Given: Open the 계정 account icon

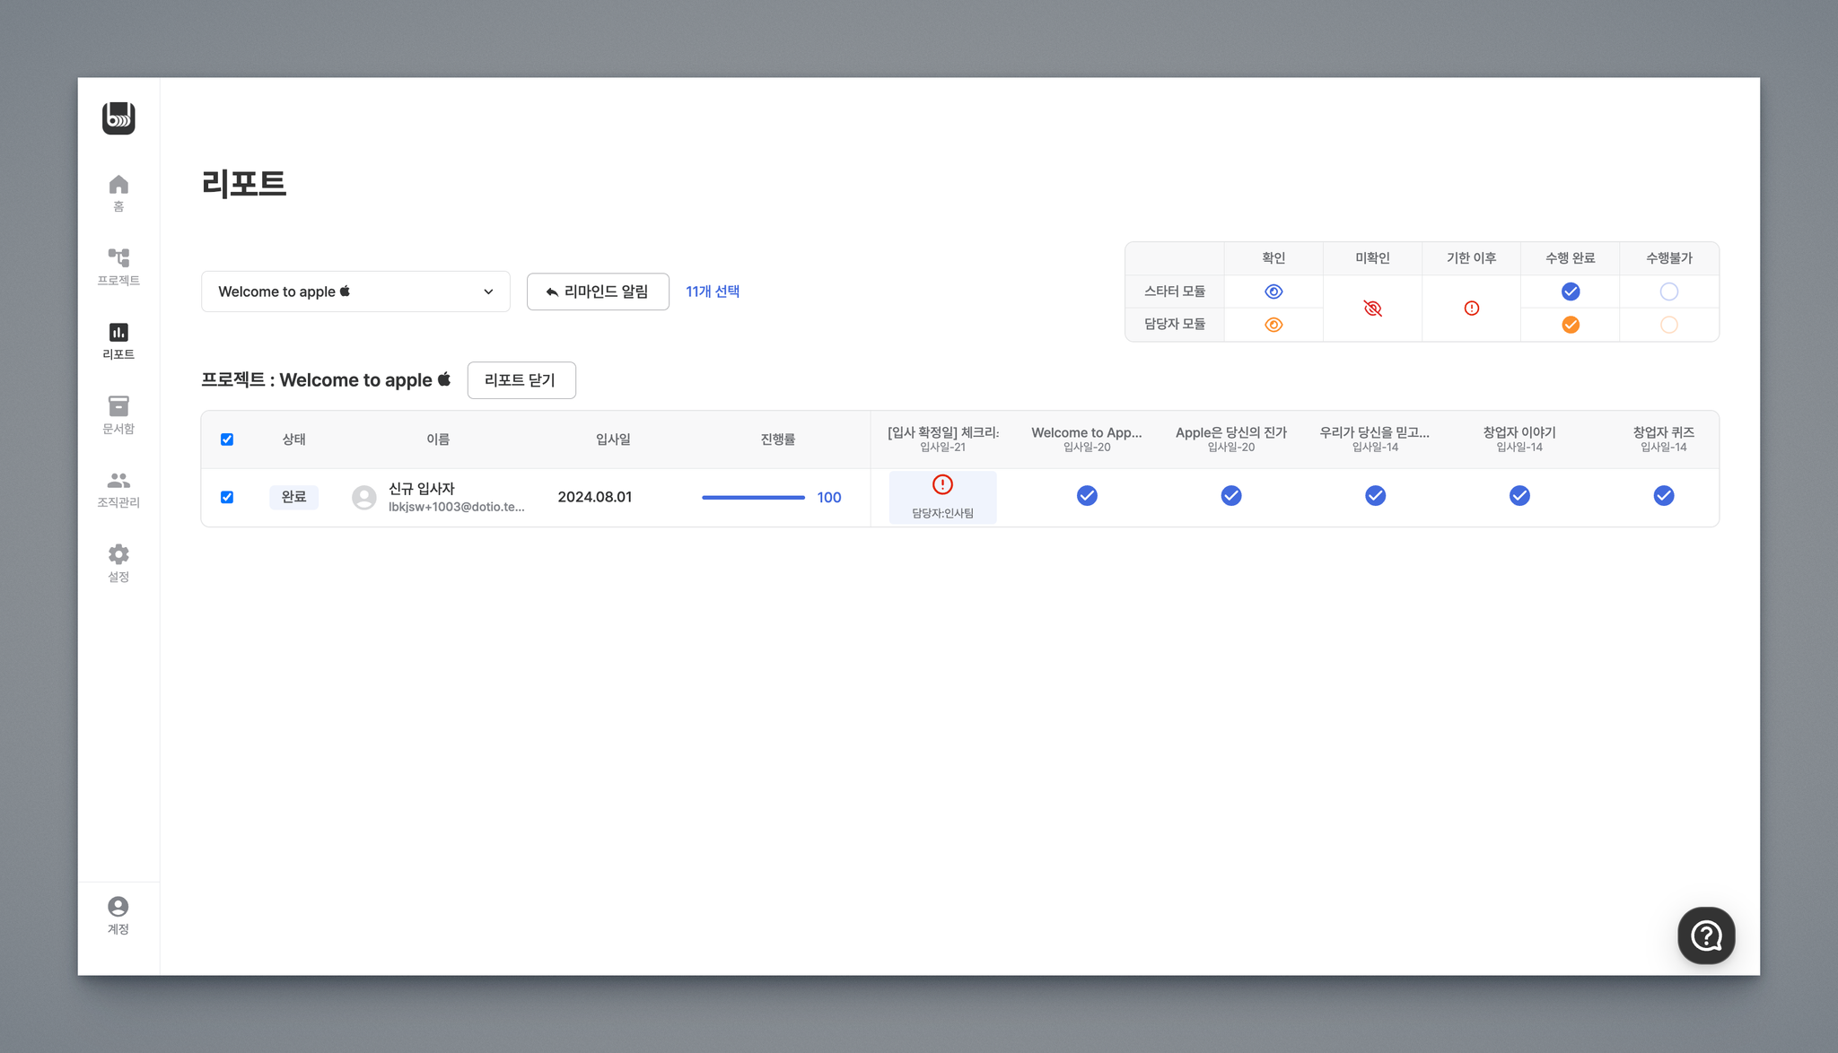Looking at the screenshot, I should point(118,907).
